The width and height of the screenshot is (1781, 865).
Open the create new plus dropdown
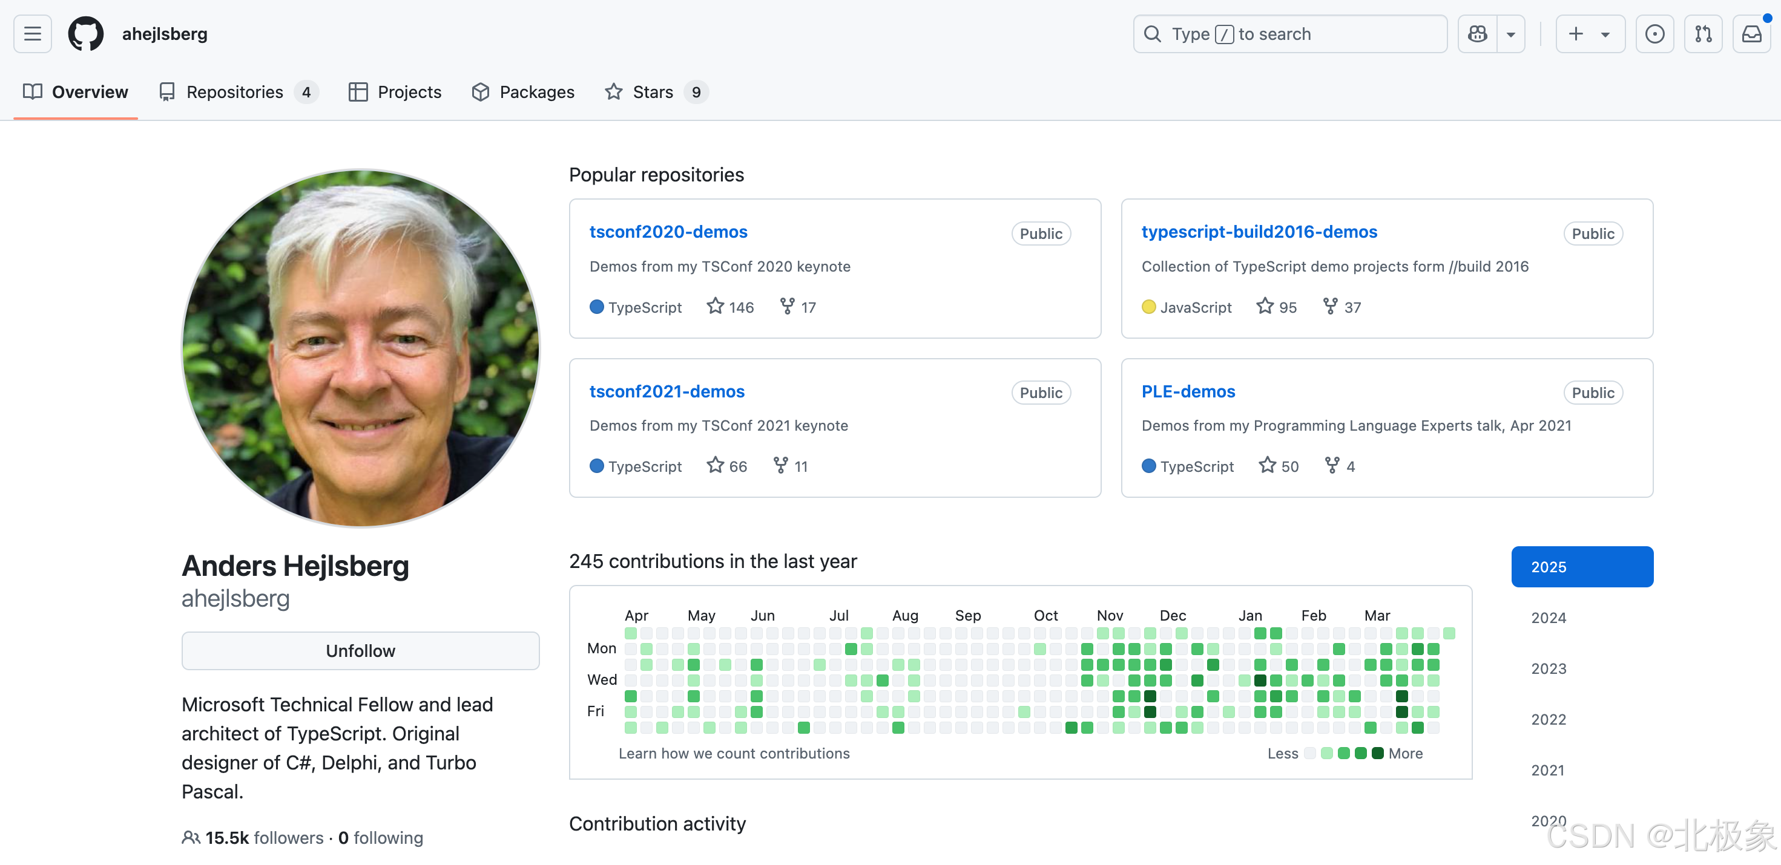click(1590, 34)
